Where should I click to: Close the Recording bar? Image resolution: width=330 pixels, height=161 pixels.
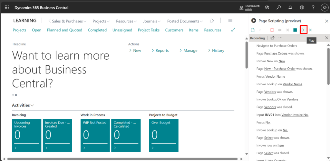pos(327,38)
